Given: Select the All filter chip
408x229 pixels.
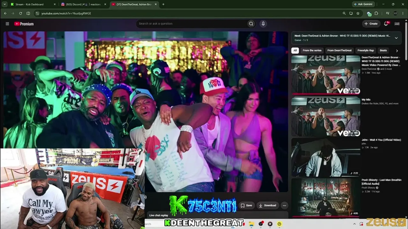Looking at the screenshot, I should pos(295,50).
